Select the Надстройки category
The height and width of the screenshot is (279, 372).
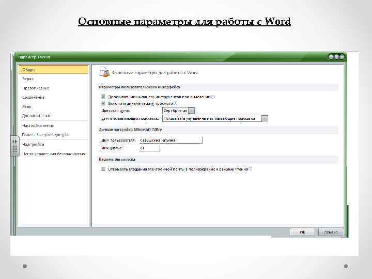coord(33,144)
